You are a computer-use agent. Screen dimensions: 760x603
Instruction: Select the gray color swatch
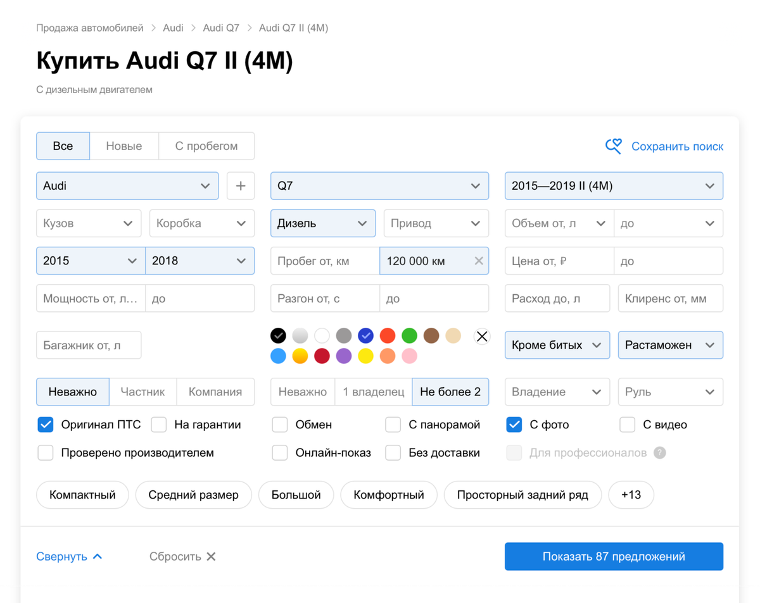click(344, 336)
